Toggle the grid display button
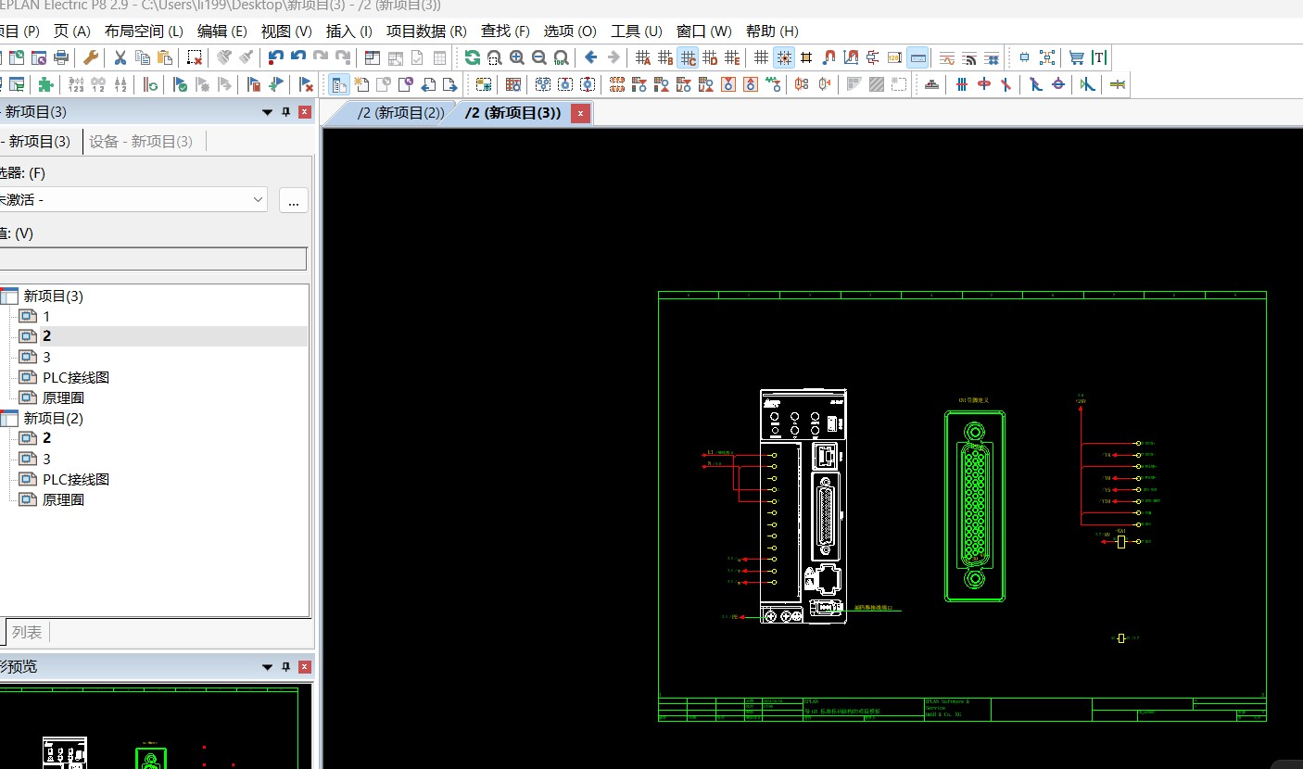This screenshot has width=1303, height=769. 761,57
